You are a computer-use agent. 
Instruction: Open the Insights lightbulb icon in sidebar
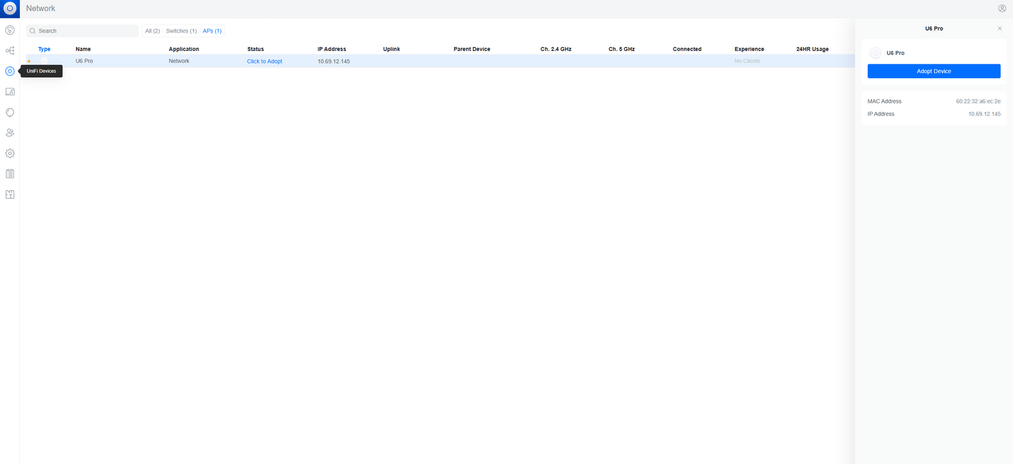point(10,112)
